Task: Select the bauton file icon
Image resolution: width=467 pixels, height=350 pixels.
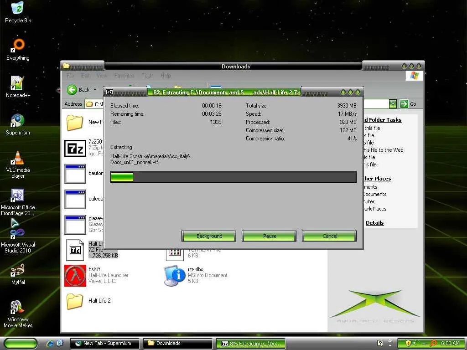Action: 75,174
